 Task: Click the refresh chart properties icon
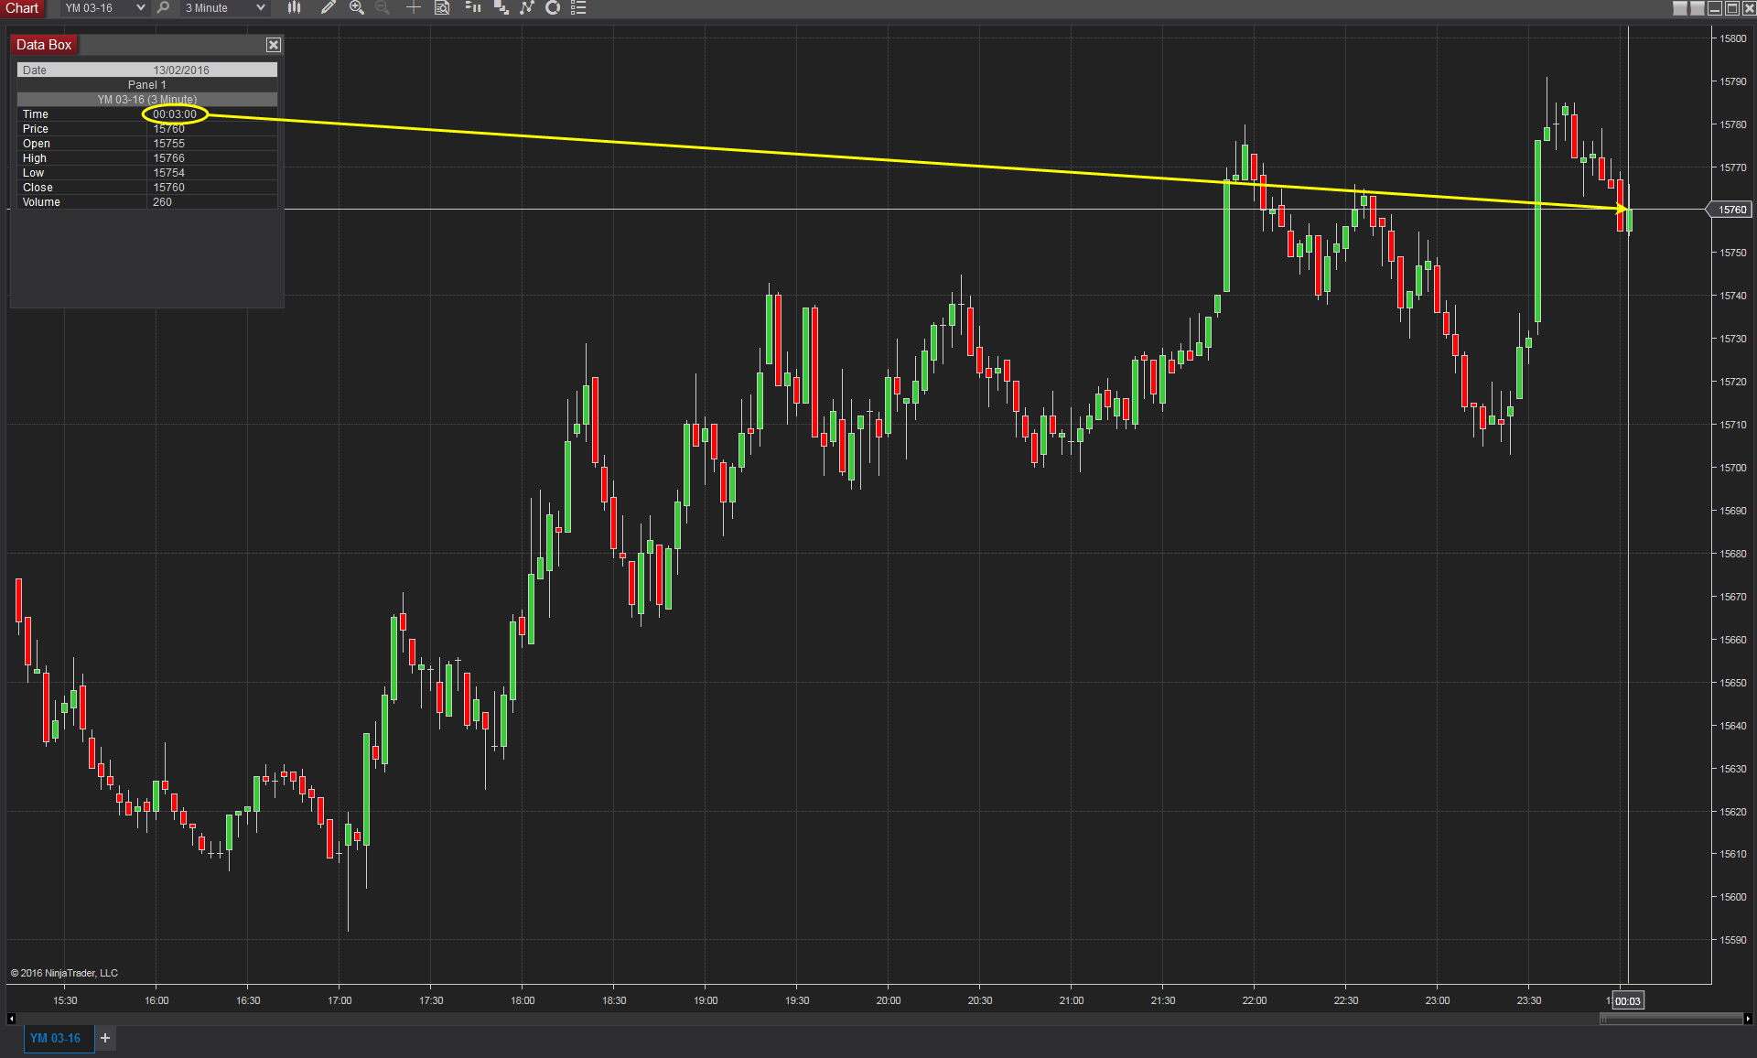click(553, 7)
